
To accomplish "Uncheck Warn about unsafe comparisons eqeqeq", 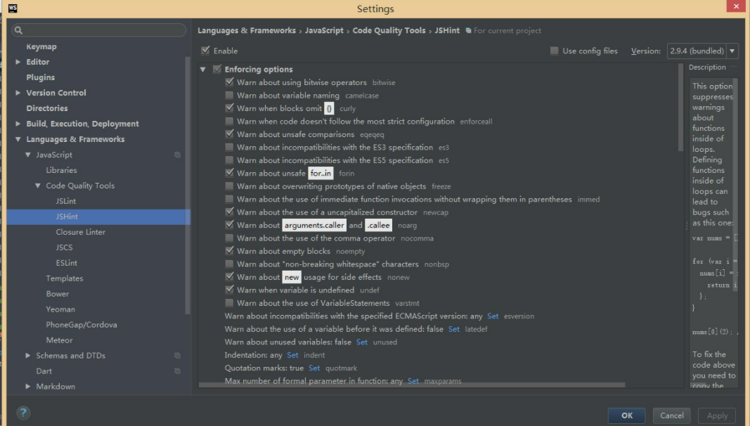I will point(230,134).
